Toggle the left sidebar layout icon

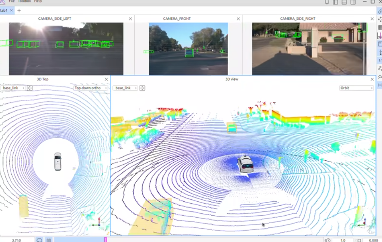click(335, 2)
